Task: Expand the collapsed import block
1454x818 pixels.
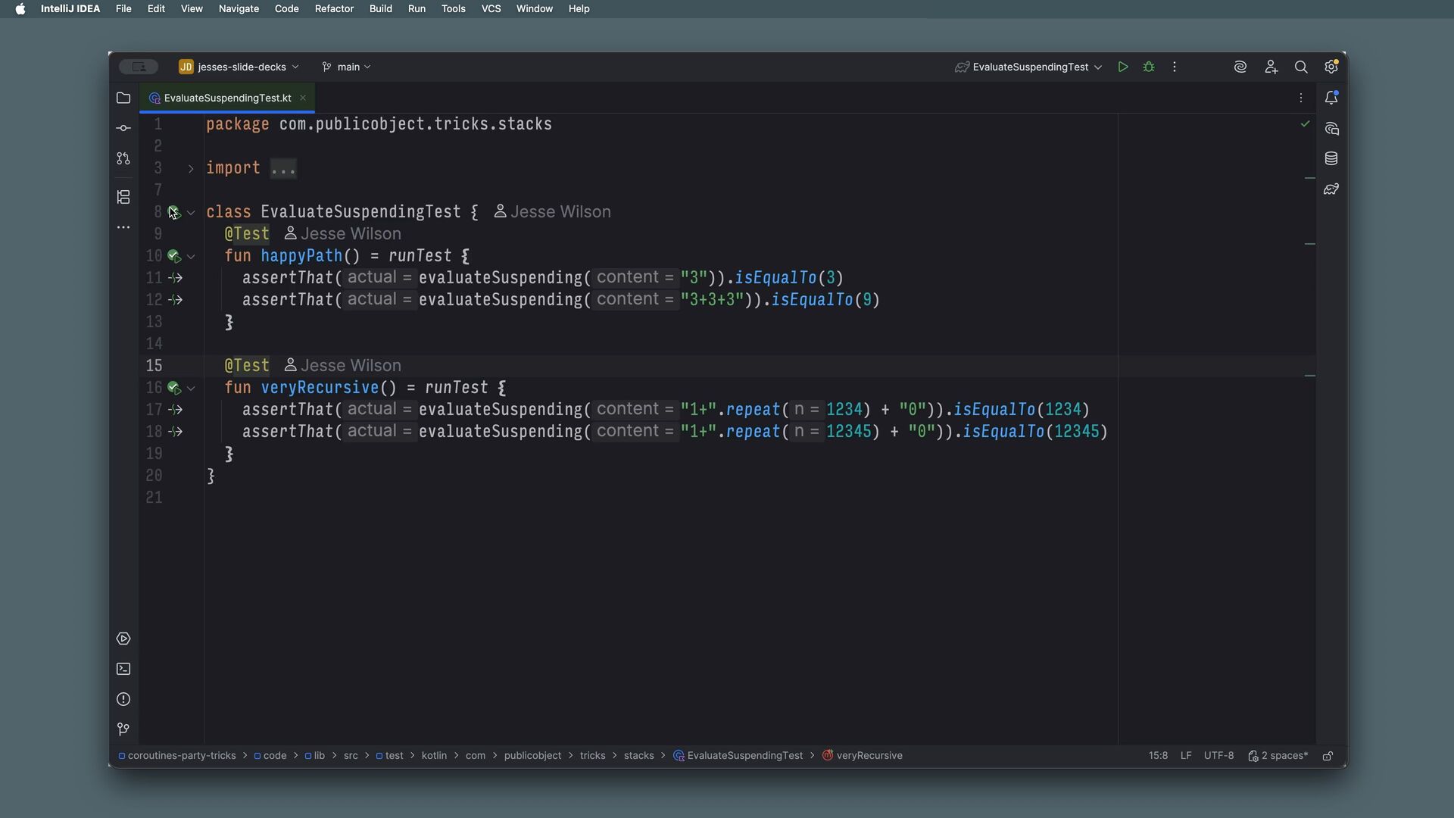Action: point(191,168)
